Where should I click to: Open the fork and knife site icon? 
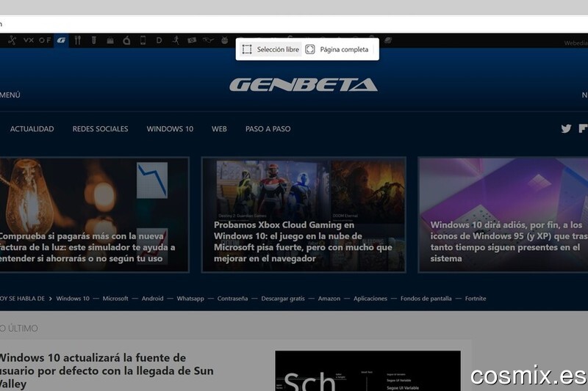(78, 40)
